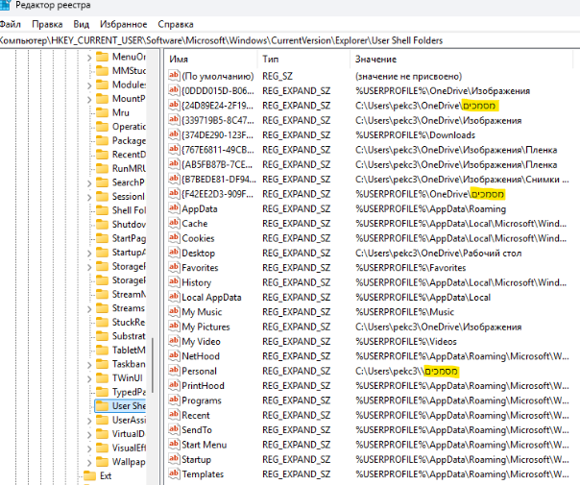Select the Mru folder icon in tree

coord(102,112)
